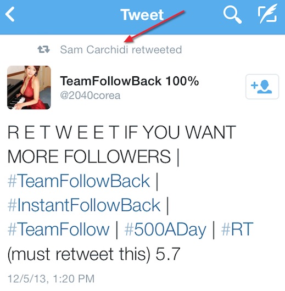Open the #TeamFollowBack hashtag
This screenshot has width=285, height=291.
tap(79, 181)
